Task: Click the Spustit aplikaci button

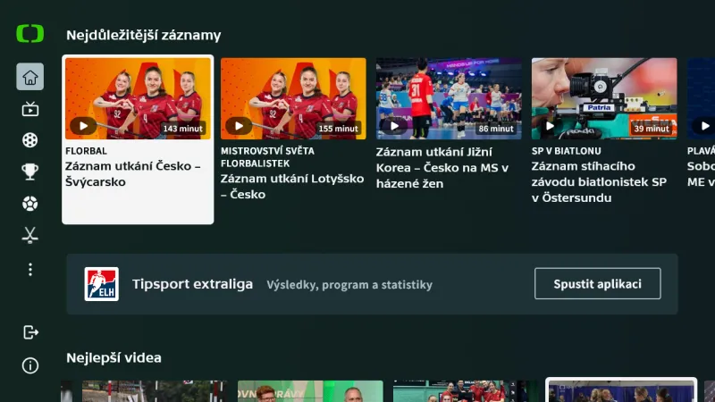Action: (x=597, y=283)
